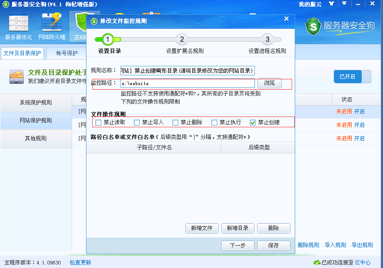
Task: Switch to the 帐号保护 tab
Action: tap(66, 53)
